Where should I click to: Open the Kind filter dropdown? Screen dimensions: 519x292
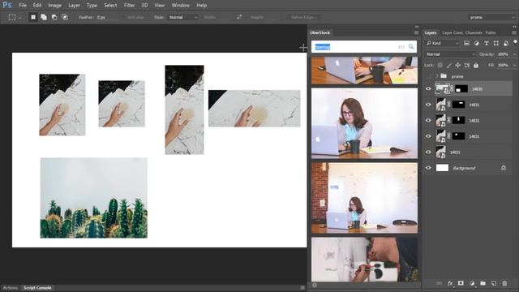click(443, 43)
